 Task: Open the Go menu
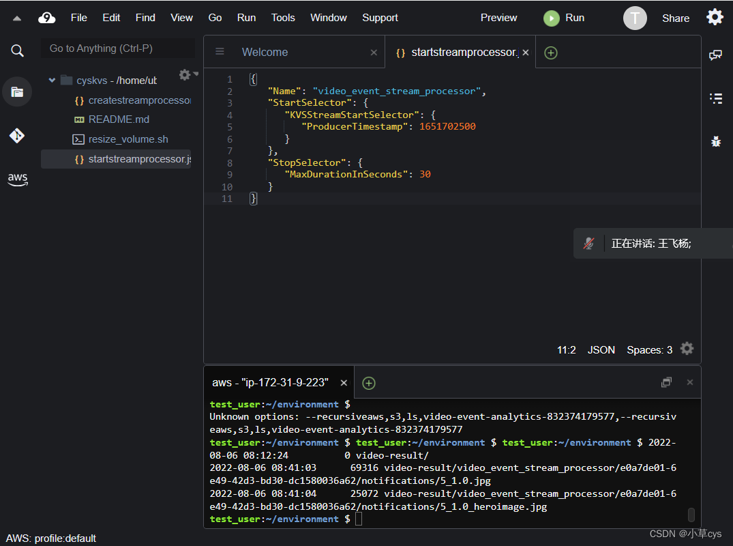tap(215, 18)
